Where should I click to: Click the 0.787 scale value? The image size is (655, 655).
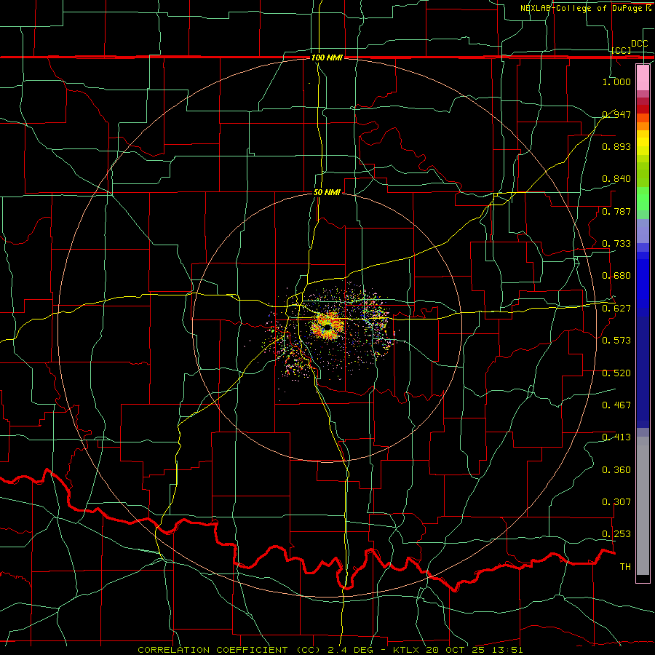pos(616,211)
